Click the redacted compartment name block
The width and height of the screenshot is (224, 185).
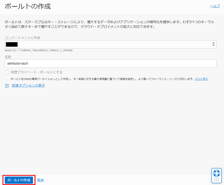12,44
